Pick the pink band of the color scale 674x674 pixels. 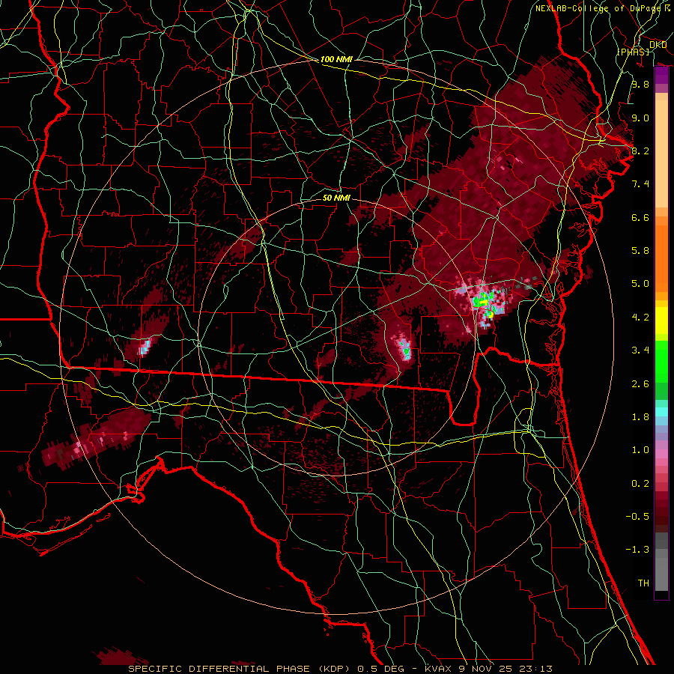point(661,454)
